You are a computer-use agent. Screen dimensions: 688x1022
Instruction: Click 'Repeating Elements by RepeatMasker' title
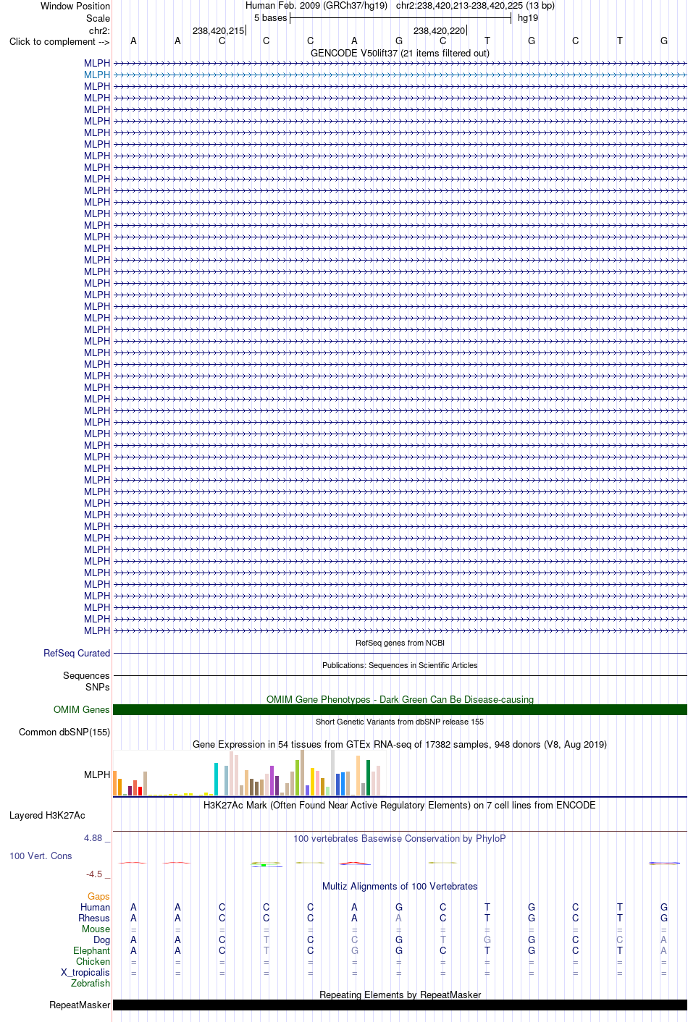pyautogui.click(x=400, y=994)
